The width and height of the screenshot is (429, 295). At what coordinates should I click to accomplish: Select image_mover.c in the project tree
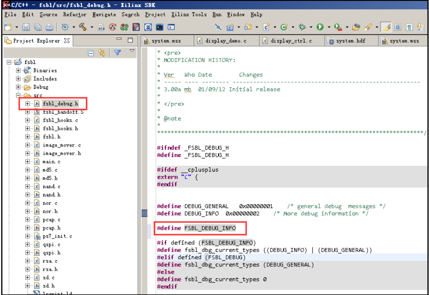coord(62,145)
